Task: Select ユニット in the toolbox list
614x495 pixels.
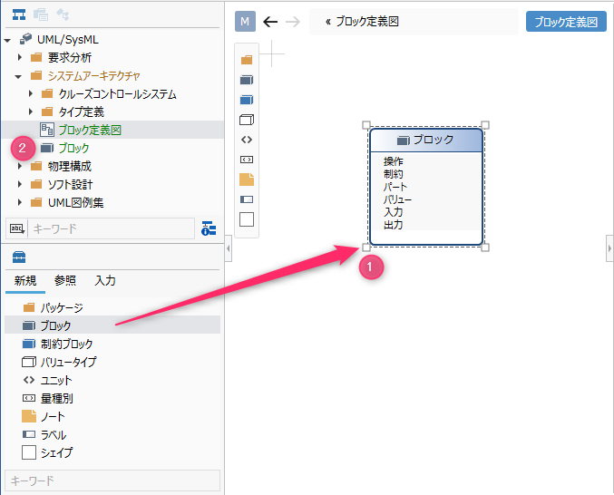Action: pyautogui.click(x=112, y=380)
